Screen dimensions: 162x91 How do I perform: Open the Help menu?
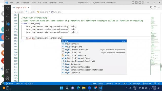coord(61,3)
